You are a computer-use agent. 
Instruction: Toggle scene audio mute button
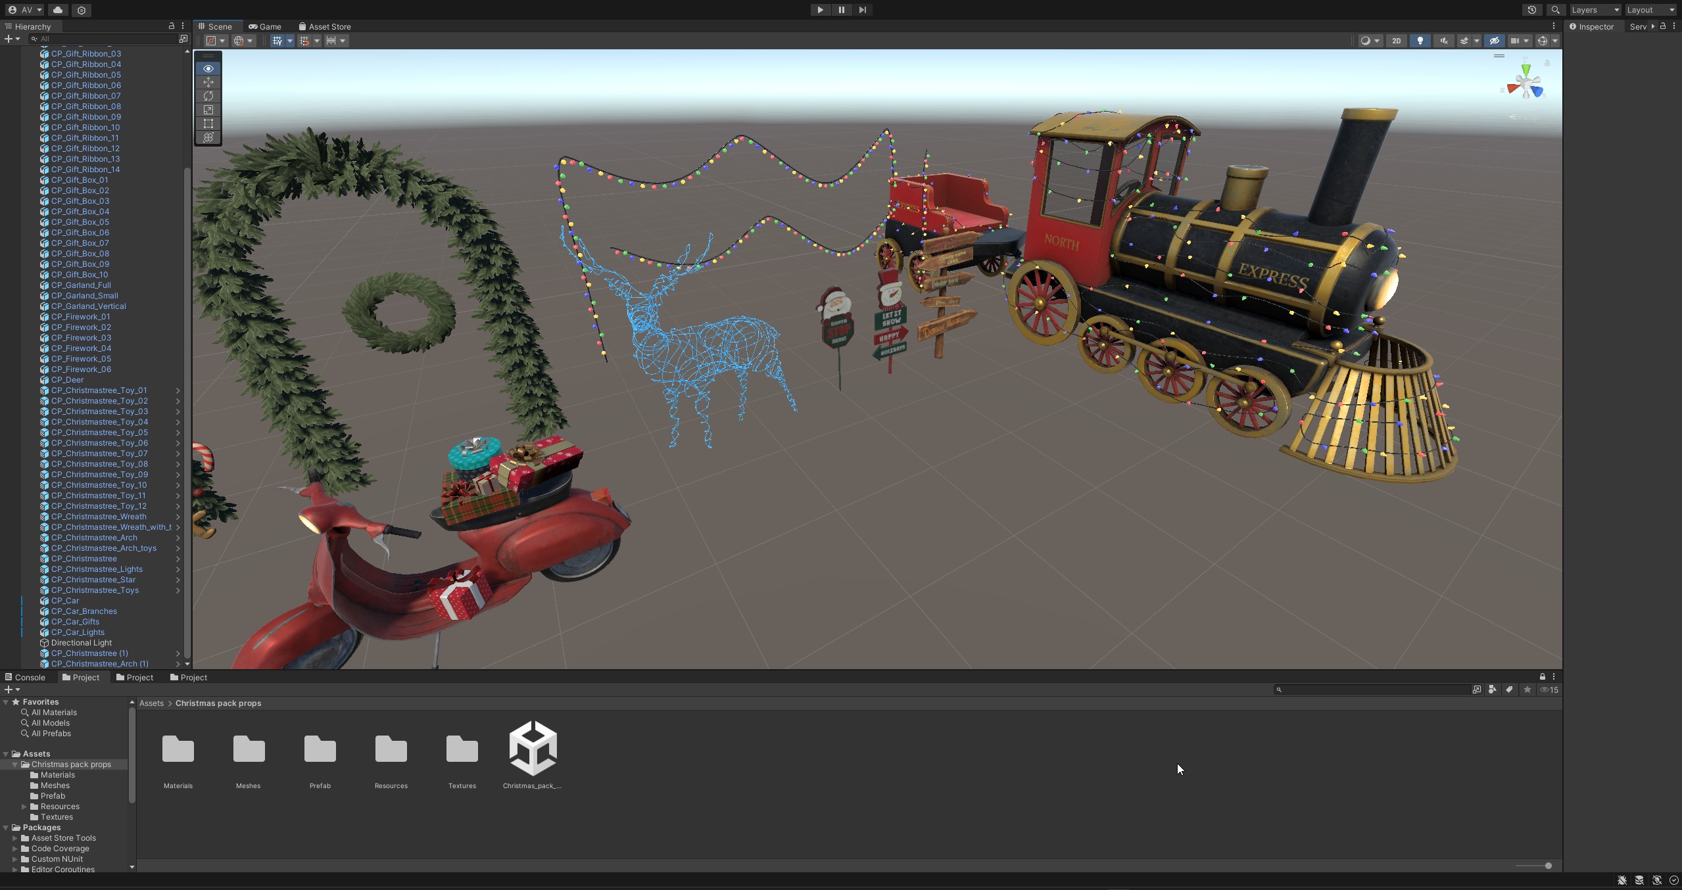[1443, 41]
